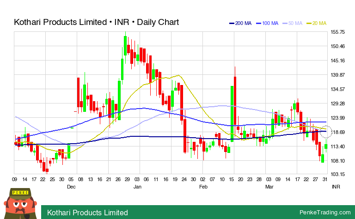Click the date label 24 on the axis
355x219 pixels.
click(184, 179)
